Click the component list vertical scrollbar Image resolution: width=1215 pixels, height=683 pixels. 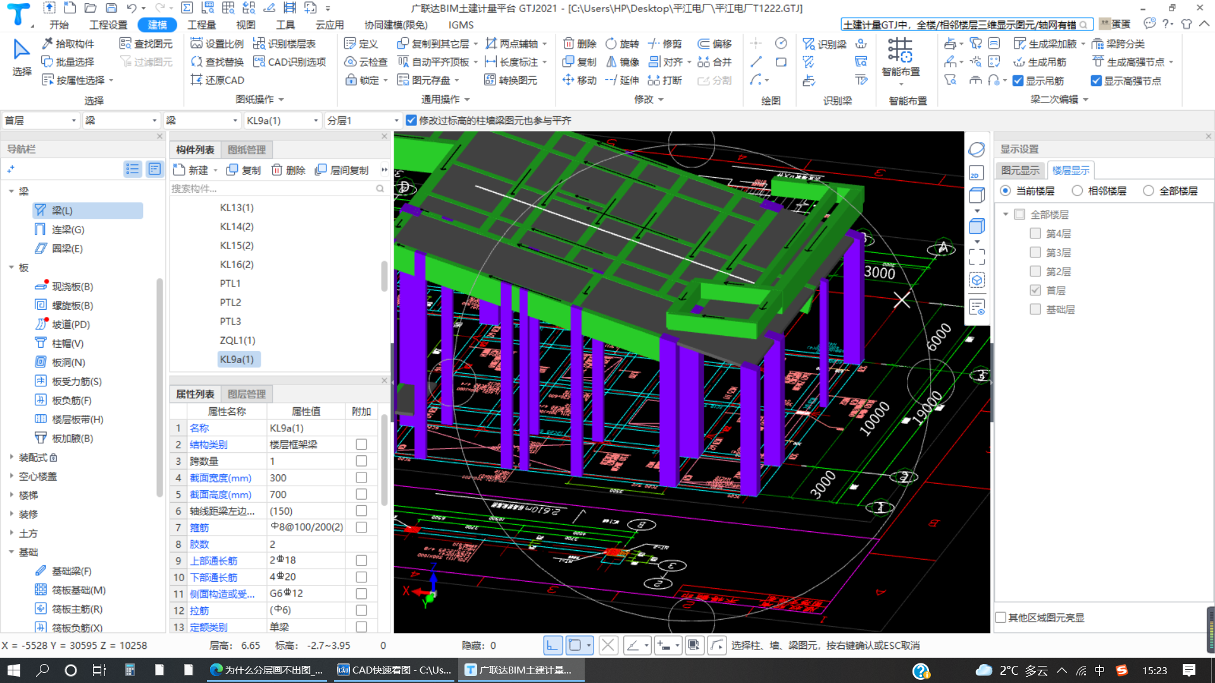point(384,275)
